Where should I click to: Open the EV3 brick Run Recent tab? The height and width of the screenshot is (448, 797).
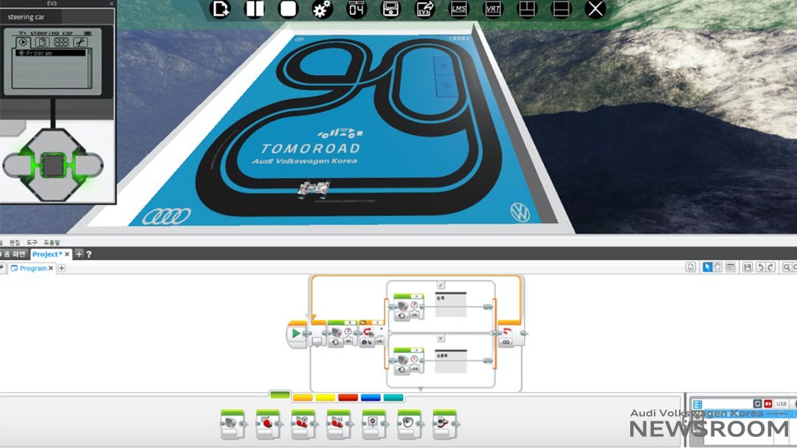pyautogui.click(x=23, y=42)
